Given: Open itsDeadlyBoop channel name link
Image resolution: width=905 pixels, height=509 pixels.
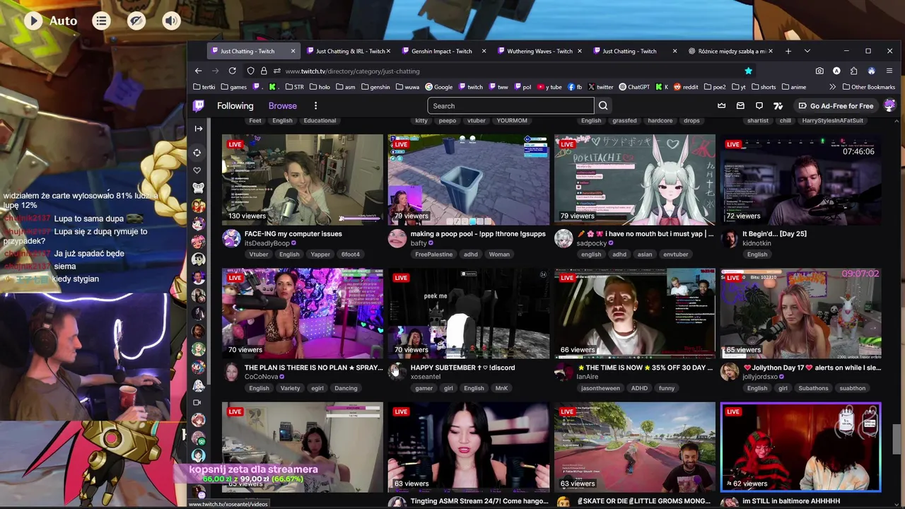Looking at the screenshot, I should (x=267, y=243).
